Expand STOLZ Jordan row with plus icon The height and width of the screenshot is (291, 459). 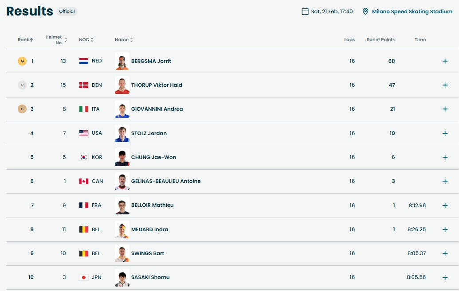point(445,133)
